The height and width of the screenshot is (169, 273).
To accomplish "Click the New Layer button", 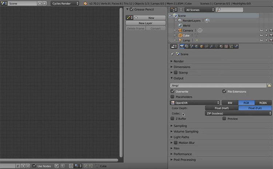I will (145, 23).
